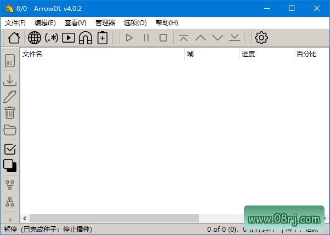Click the invert selection overlapping squares icon
The image size is (330, 235).
(x=10, y=166)
